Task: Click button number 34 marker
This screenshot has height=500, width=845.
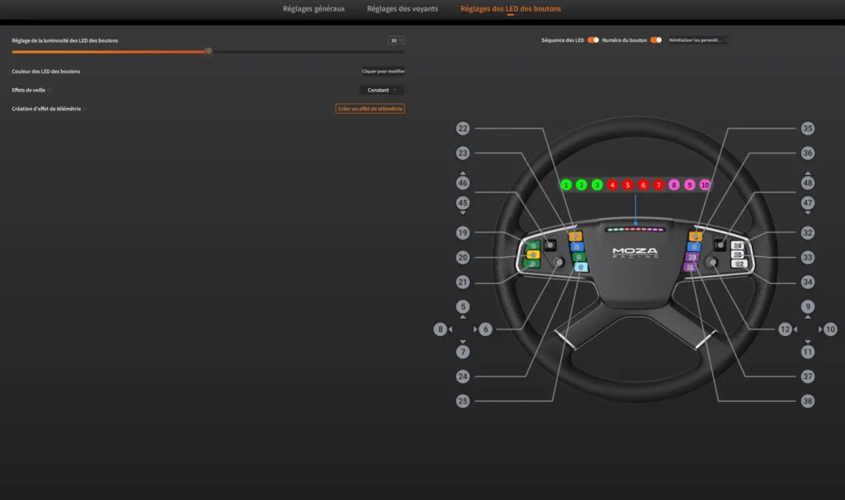Action: tap(807, 282)
